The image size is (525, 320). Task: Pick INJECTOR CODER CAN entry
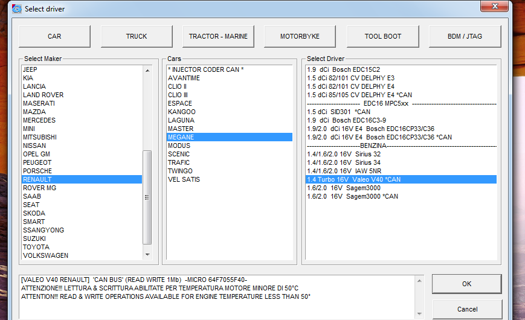[205, 69]
